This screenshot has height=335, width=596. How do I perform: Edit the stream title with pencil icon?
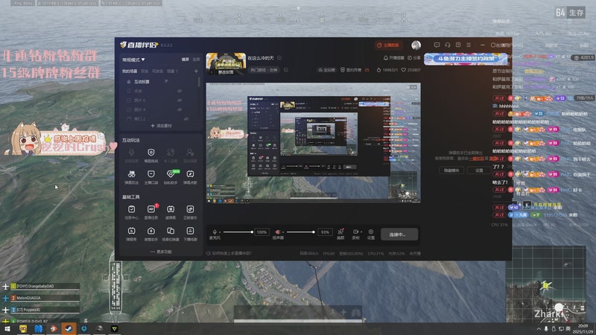tap(279, 58)
